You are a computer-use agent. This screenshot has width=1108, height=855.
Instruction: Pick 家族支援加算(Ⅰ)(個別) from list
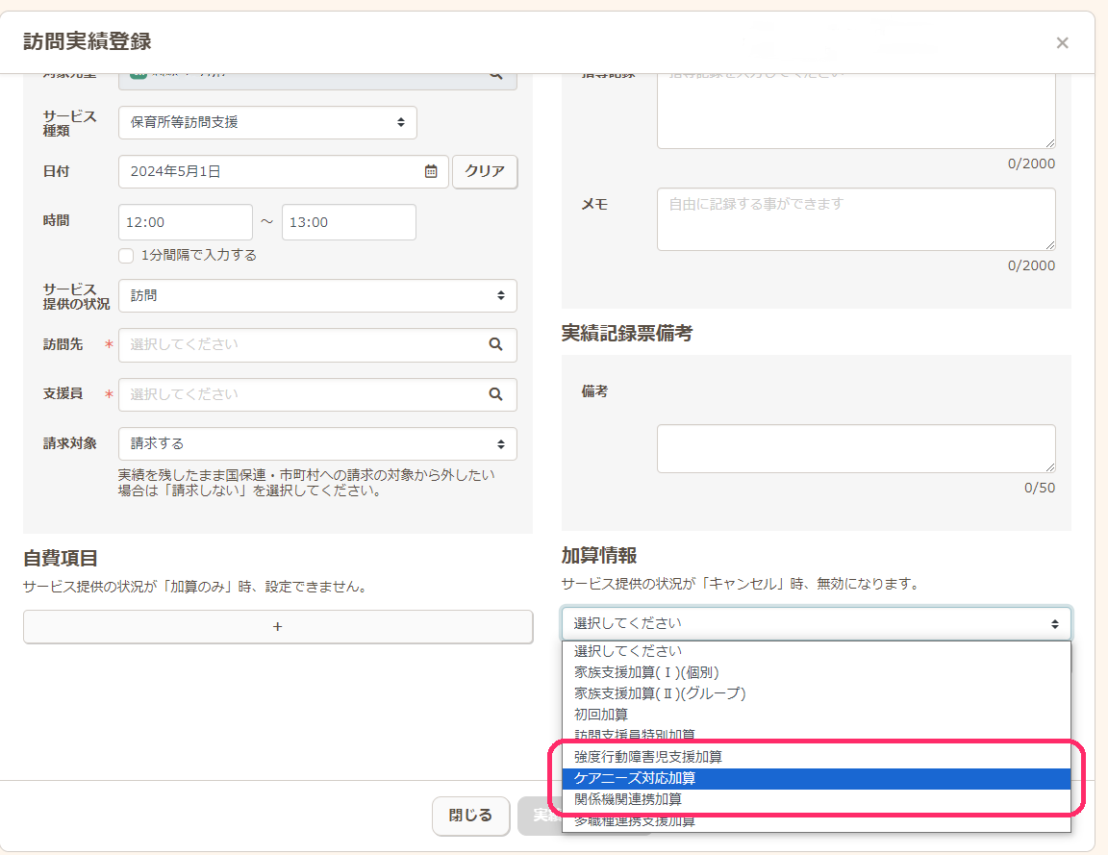tap(646, 672)
